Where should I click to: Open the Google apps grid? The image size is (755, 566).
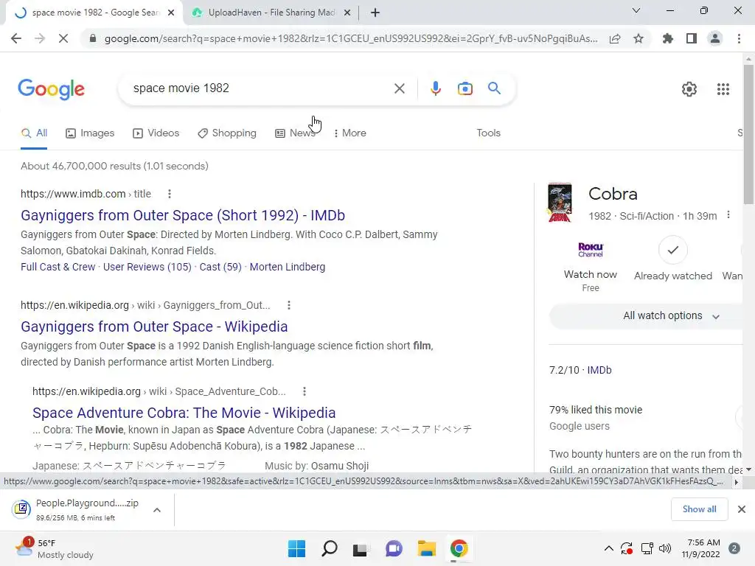pos(723,89)
